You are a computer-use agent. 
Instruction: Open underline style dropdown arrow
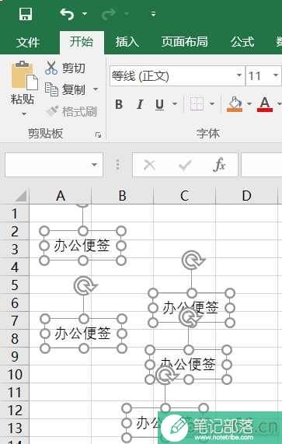pos(175,104)
